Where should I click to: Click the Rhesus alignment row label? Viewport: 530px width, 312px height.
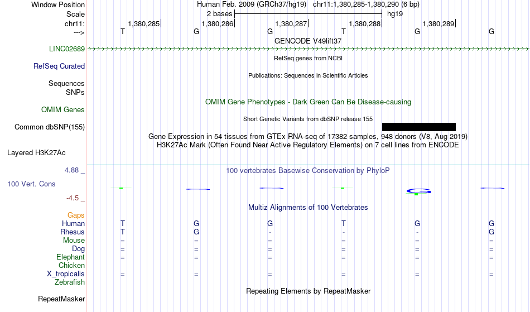coord(73,232)
